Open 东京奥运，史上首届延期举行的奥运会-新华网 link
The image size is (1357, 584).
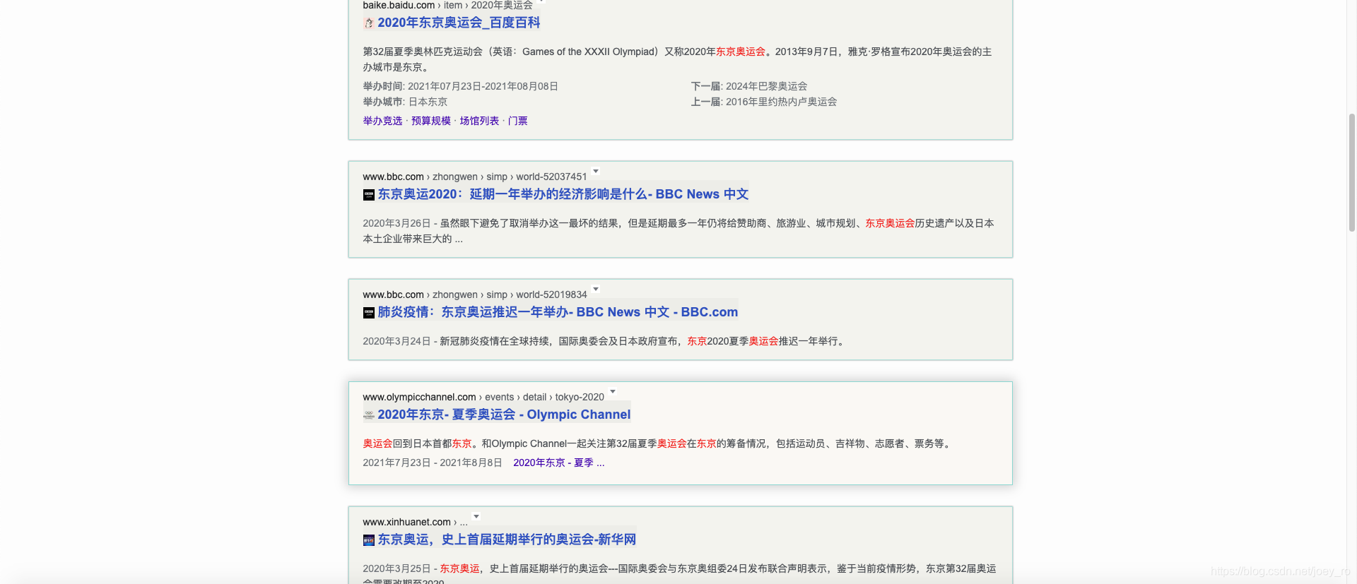[507, 540]
